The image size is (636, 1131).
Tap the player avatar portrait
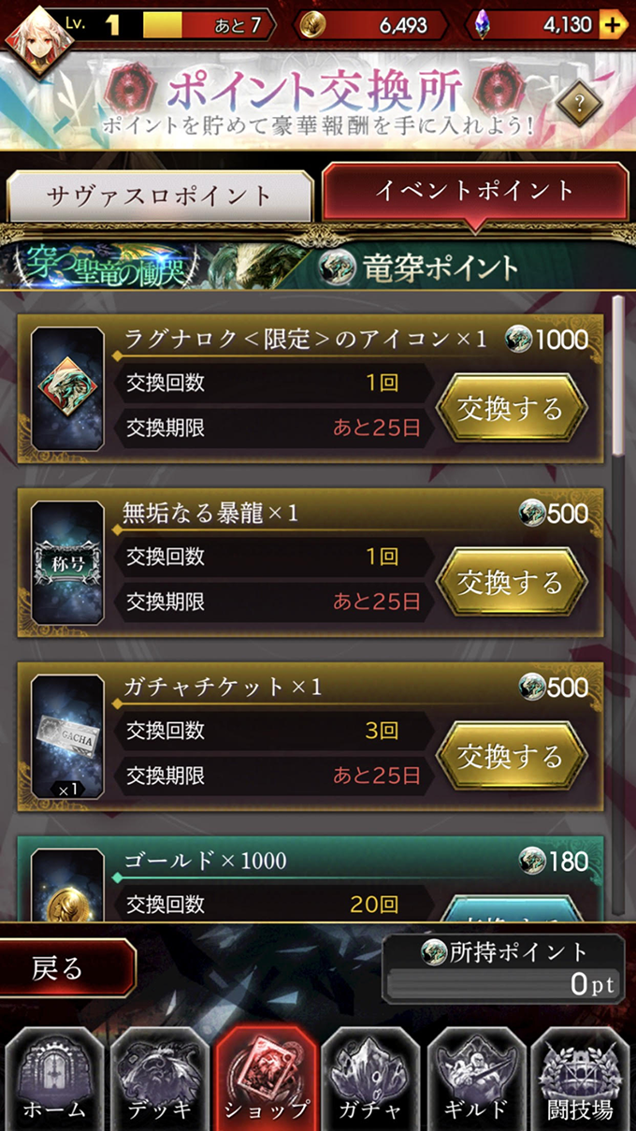(x=34, y=37)
